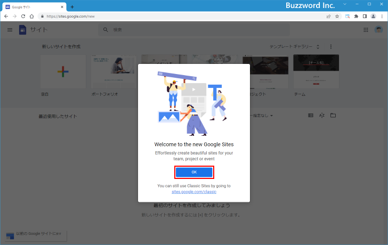Image resolution: width=388 pixels, height=245 pixels.
Task: Open the tab search chevron
Action: tap(345, 4)
